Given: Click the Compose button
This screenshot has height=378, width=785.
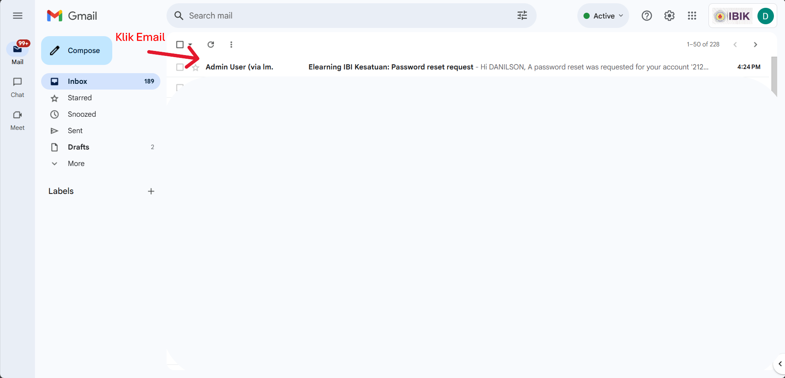Looking at the screenshot, I should tap(77, 51).
